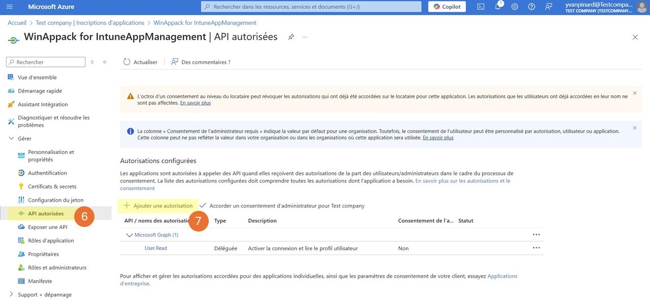Viewport: 650px width, 307px height.
Task: Select Certificats & secrets in the sidebar
Action: pos(46,186)
